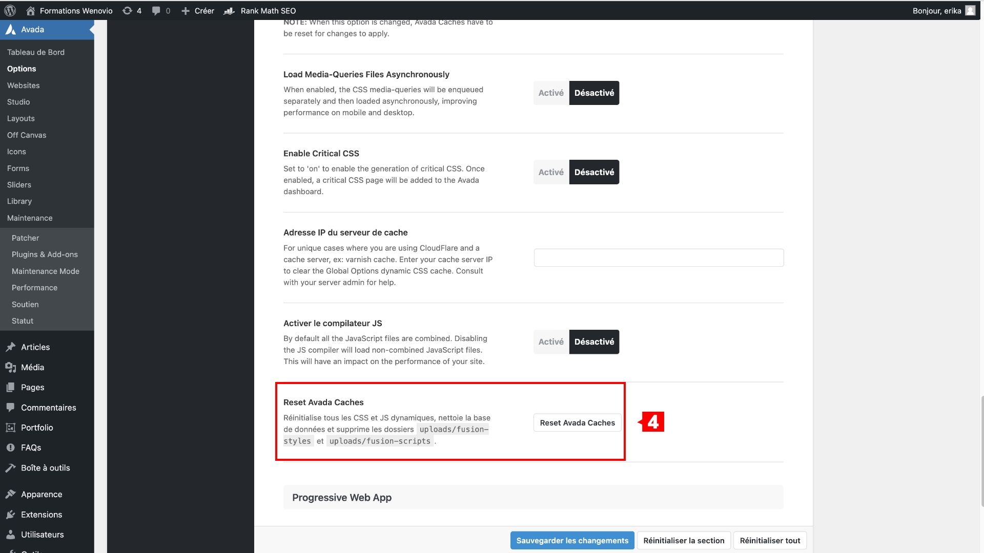Open Avada Statut page
This screenshot has width=984, height=553.
23,321
